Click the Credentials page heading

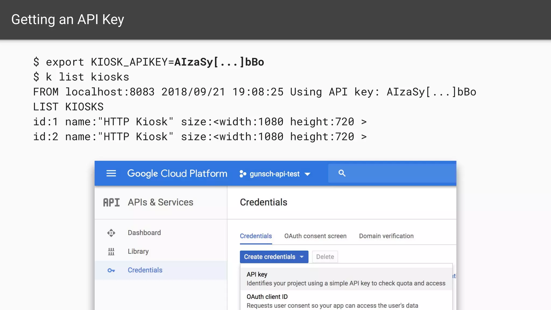click(x=263, y=202)
